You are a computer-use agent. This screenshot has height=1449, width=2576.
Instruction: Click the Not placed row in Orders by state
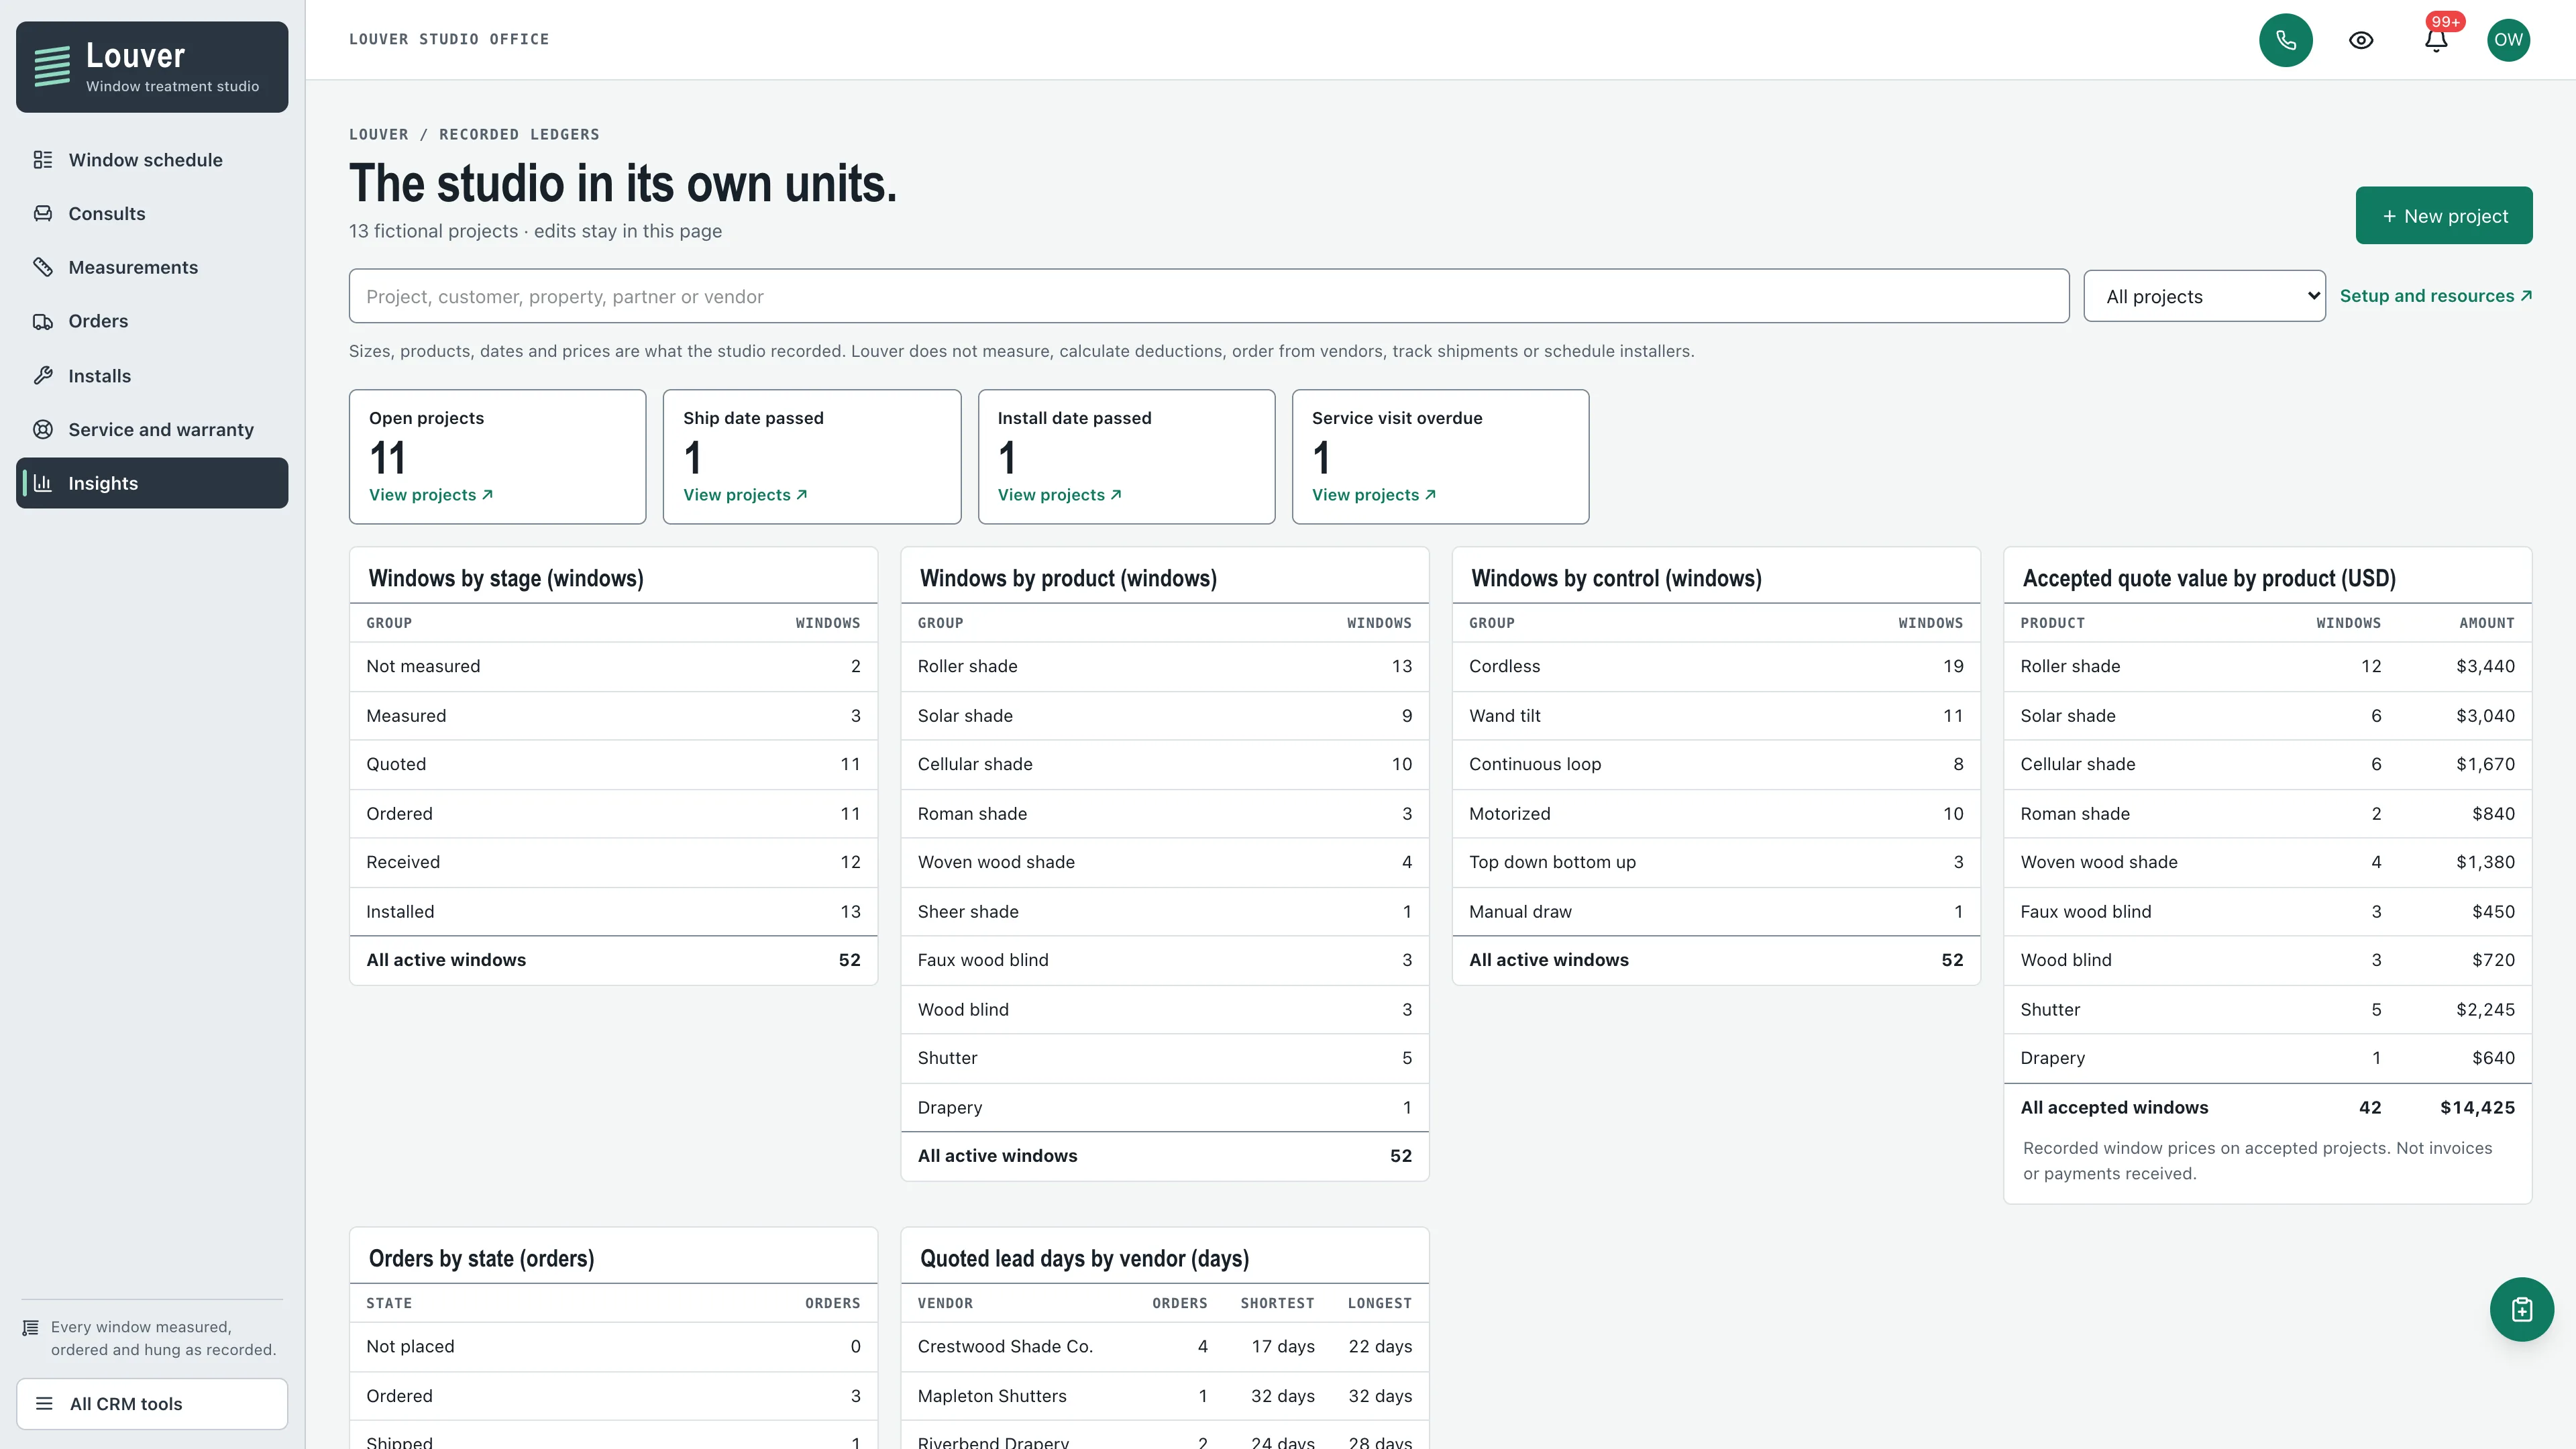tap(613, 1346)
